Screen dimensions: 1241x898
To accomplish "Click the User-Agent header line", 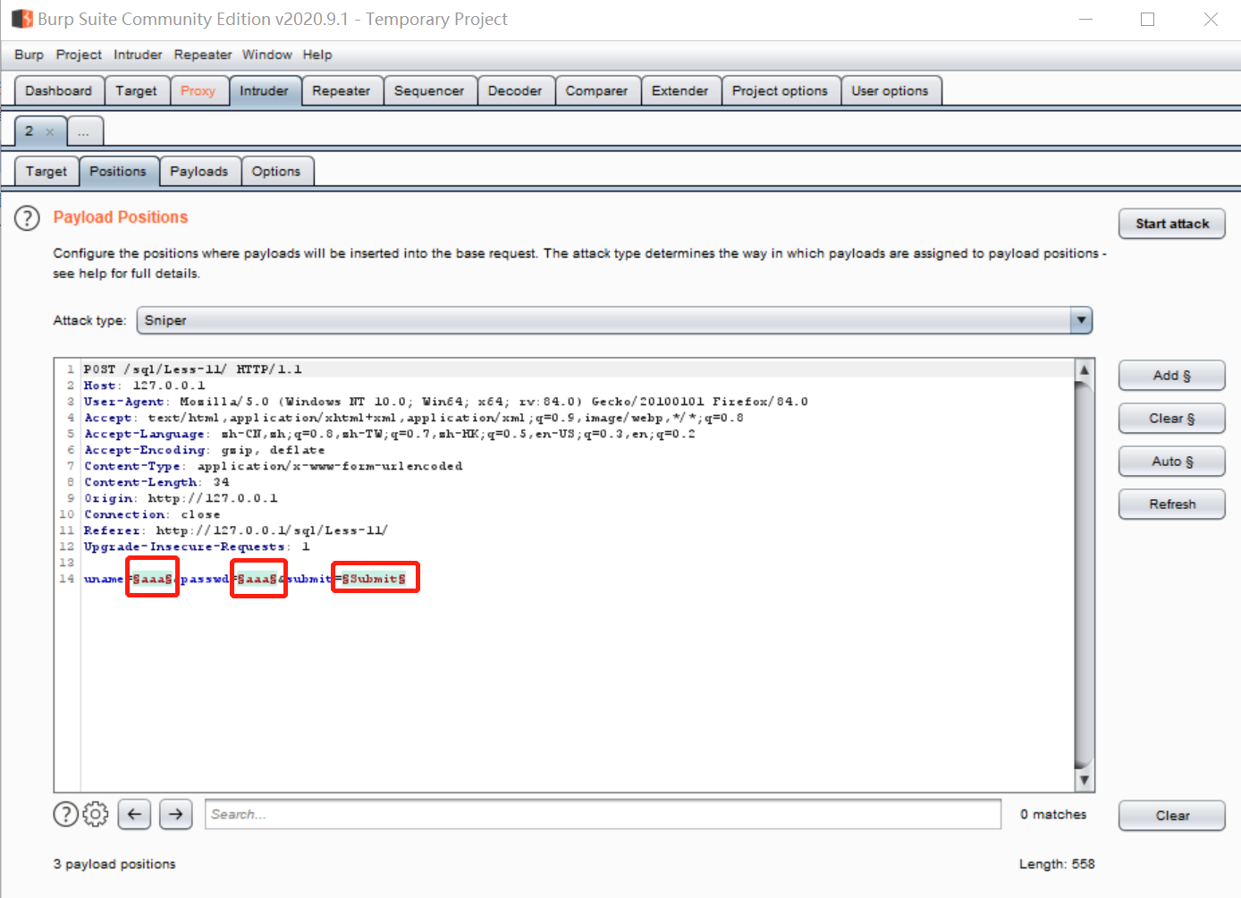I will pyautogui.click(x=446, y=402).
